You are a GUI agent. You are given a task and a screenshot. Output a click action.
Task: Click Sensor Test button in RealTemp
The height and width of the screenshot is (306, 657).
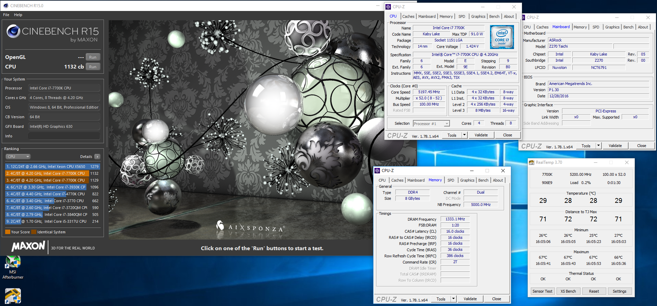coord(542,291)
